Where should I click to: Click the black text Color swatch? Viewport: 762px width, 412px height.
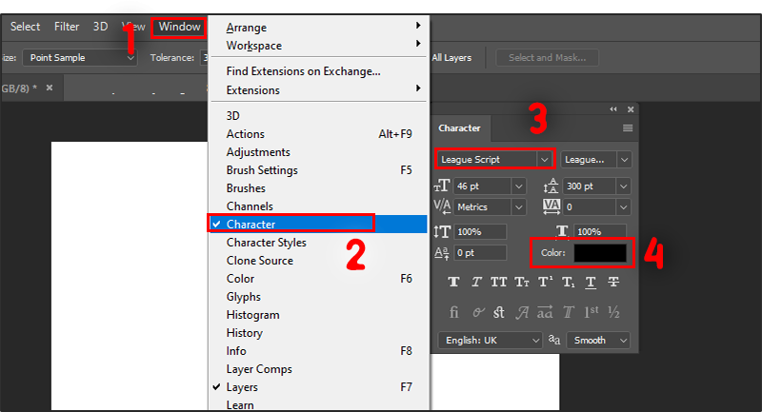coord(600,252)
